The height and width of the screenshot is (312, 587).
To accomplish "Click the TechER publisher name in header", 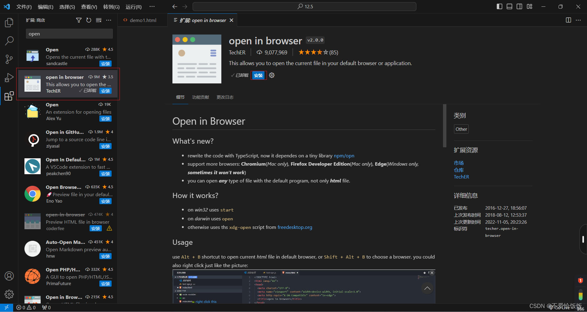I will [x=237, y=52].
